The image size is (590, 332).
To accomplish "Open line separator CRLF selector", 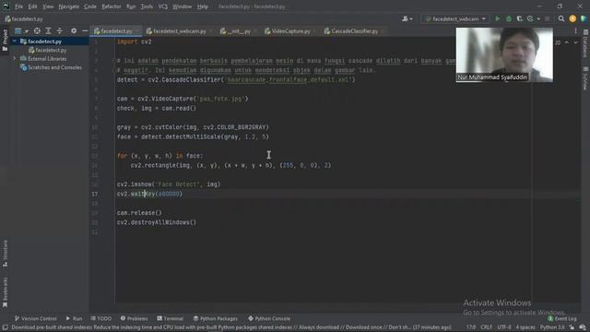I will [486, 327].
